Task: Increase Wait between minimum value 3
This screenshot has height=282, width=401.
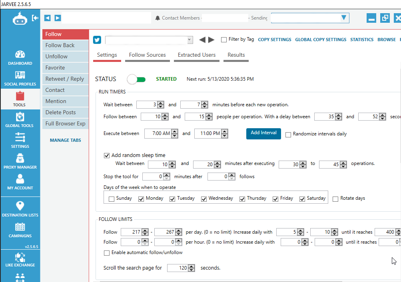Action: pos(161,103)
